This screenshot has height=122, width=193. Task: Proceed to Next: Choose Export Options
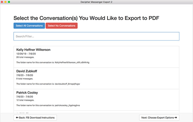click(x=159, y=118)
